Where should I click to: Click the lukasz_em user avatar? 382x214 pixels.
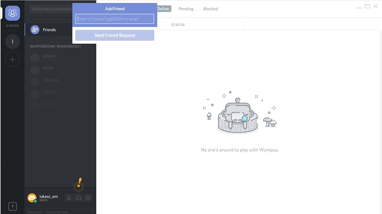coord(32,198)
